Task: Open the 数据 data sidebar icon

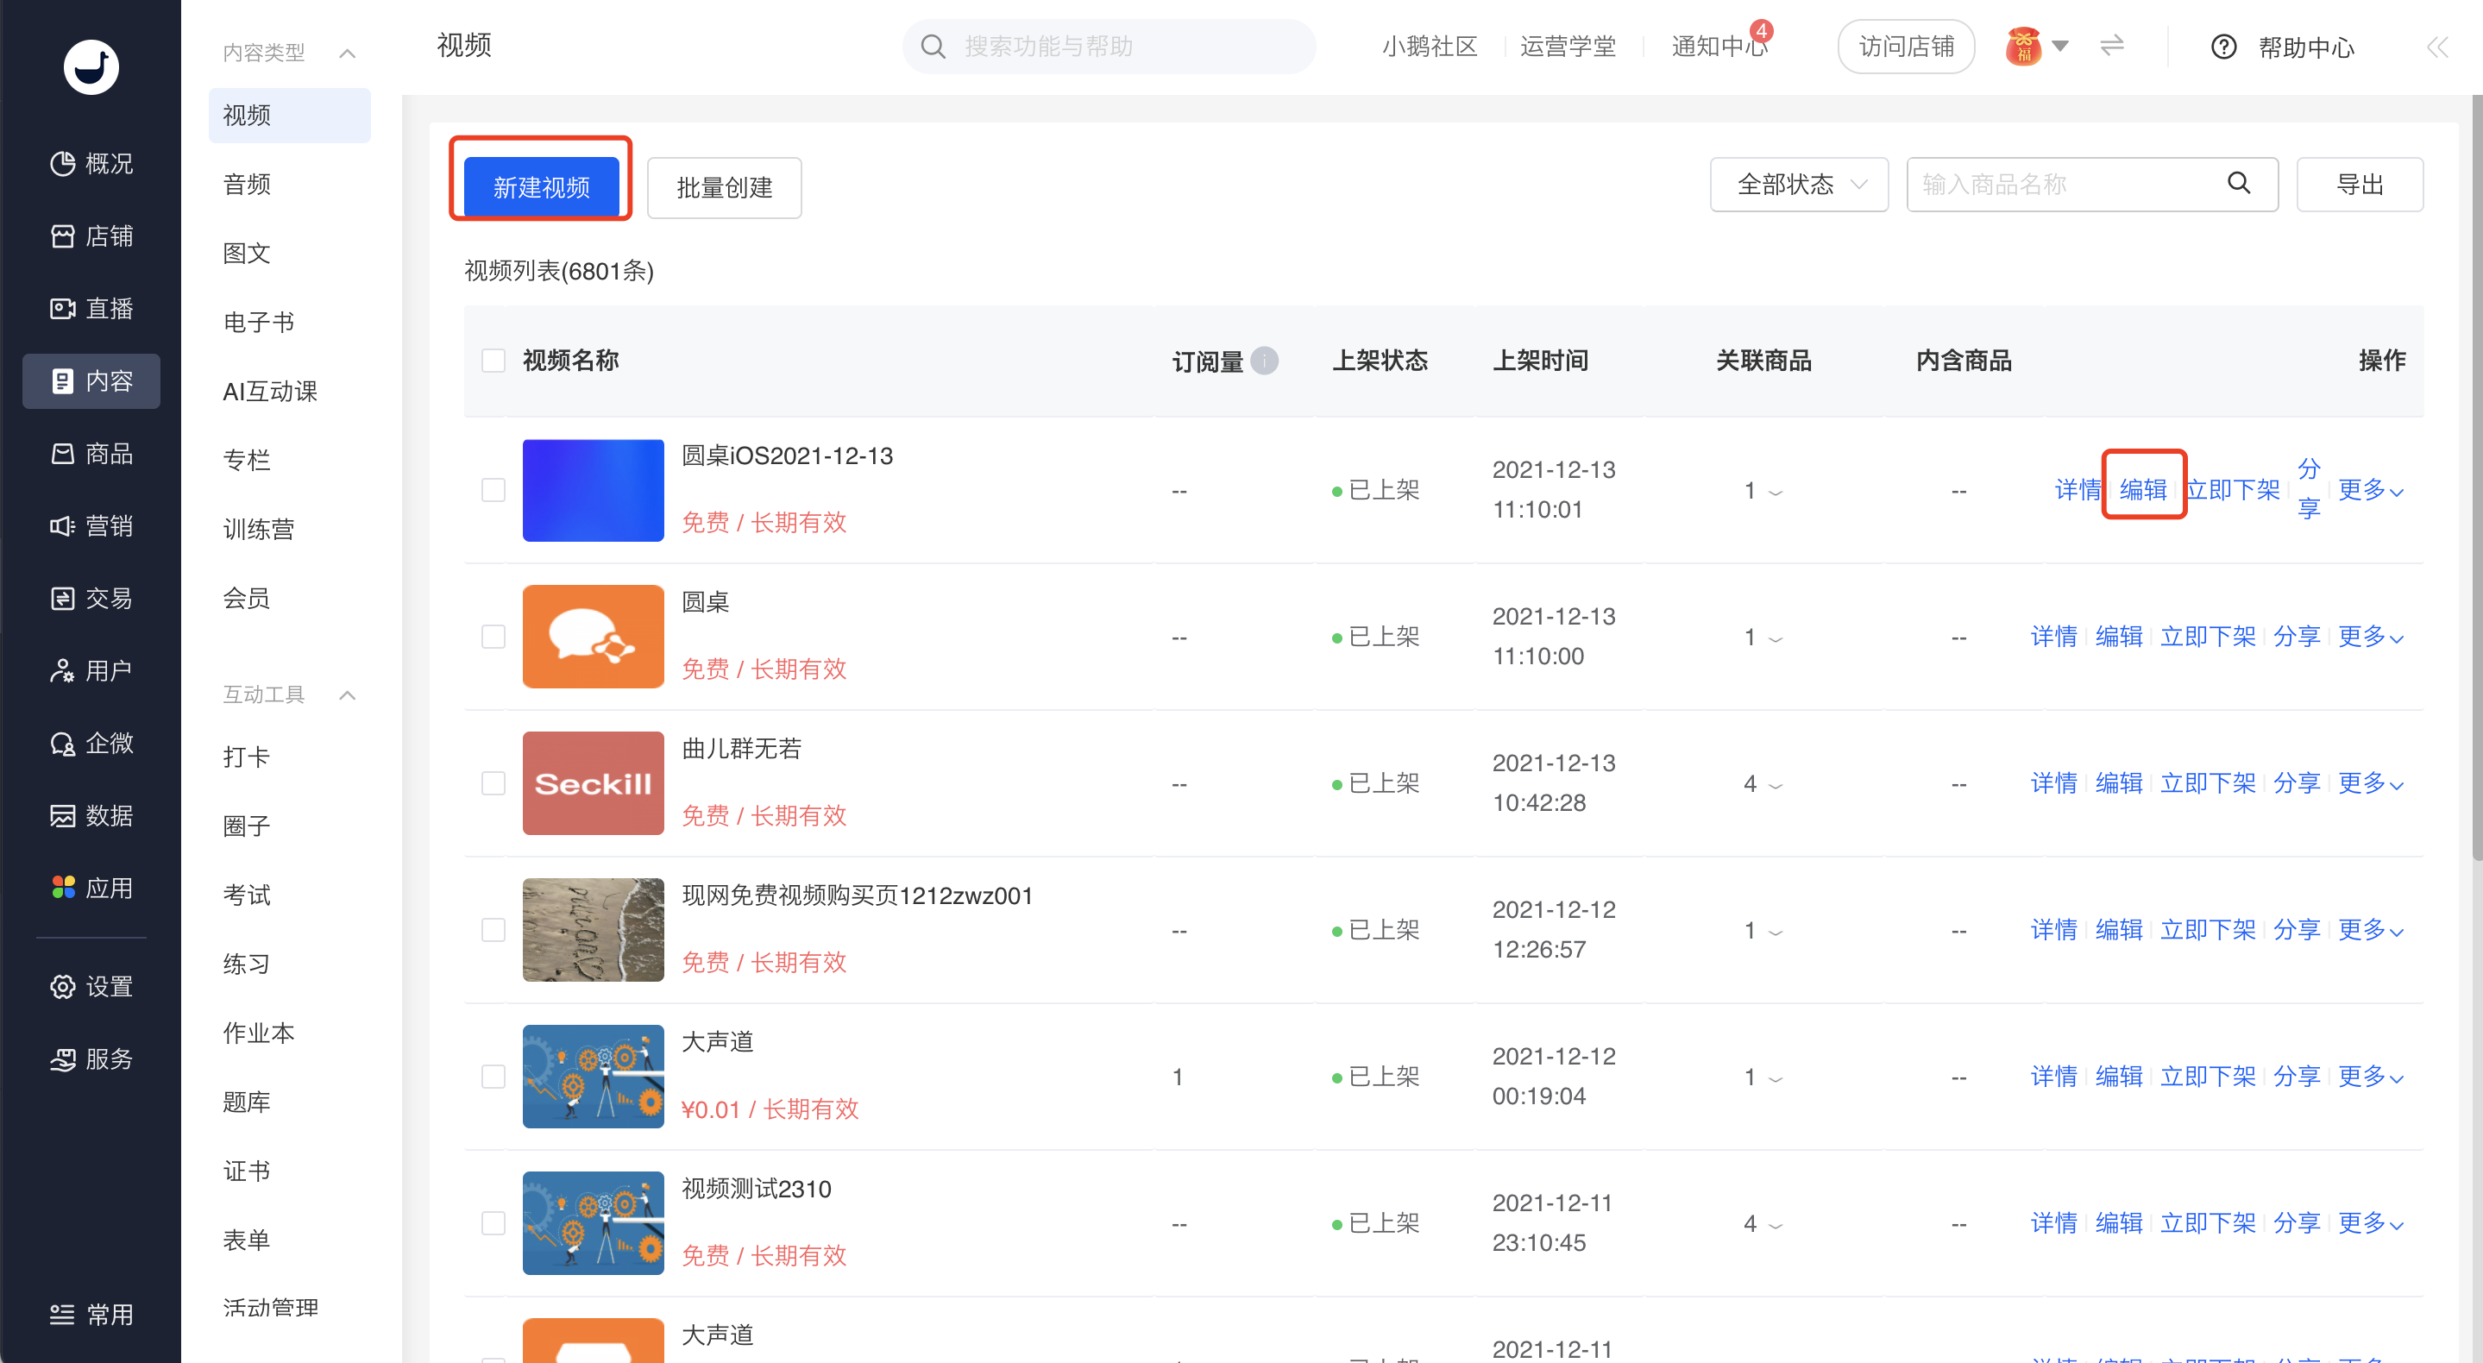Action: pyautogui.click(x=62, y=815)
